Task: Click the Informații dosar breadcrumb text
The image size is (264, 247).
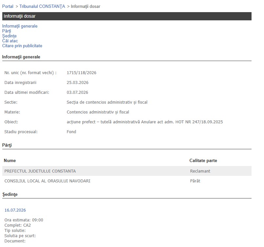Action: (85, 7)
